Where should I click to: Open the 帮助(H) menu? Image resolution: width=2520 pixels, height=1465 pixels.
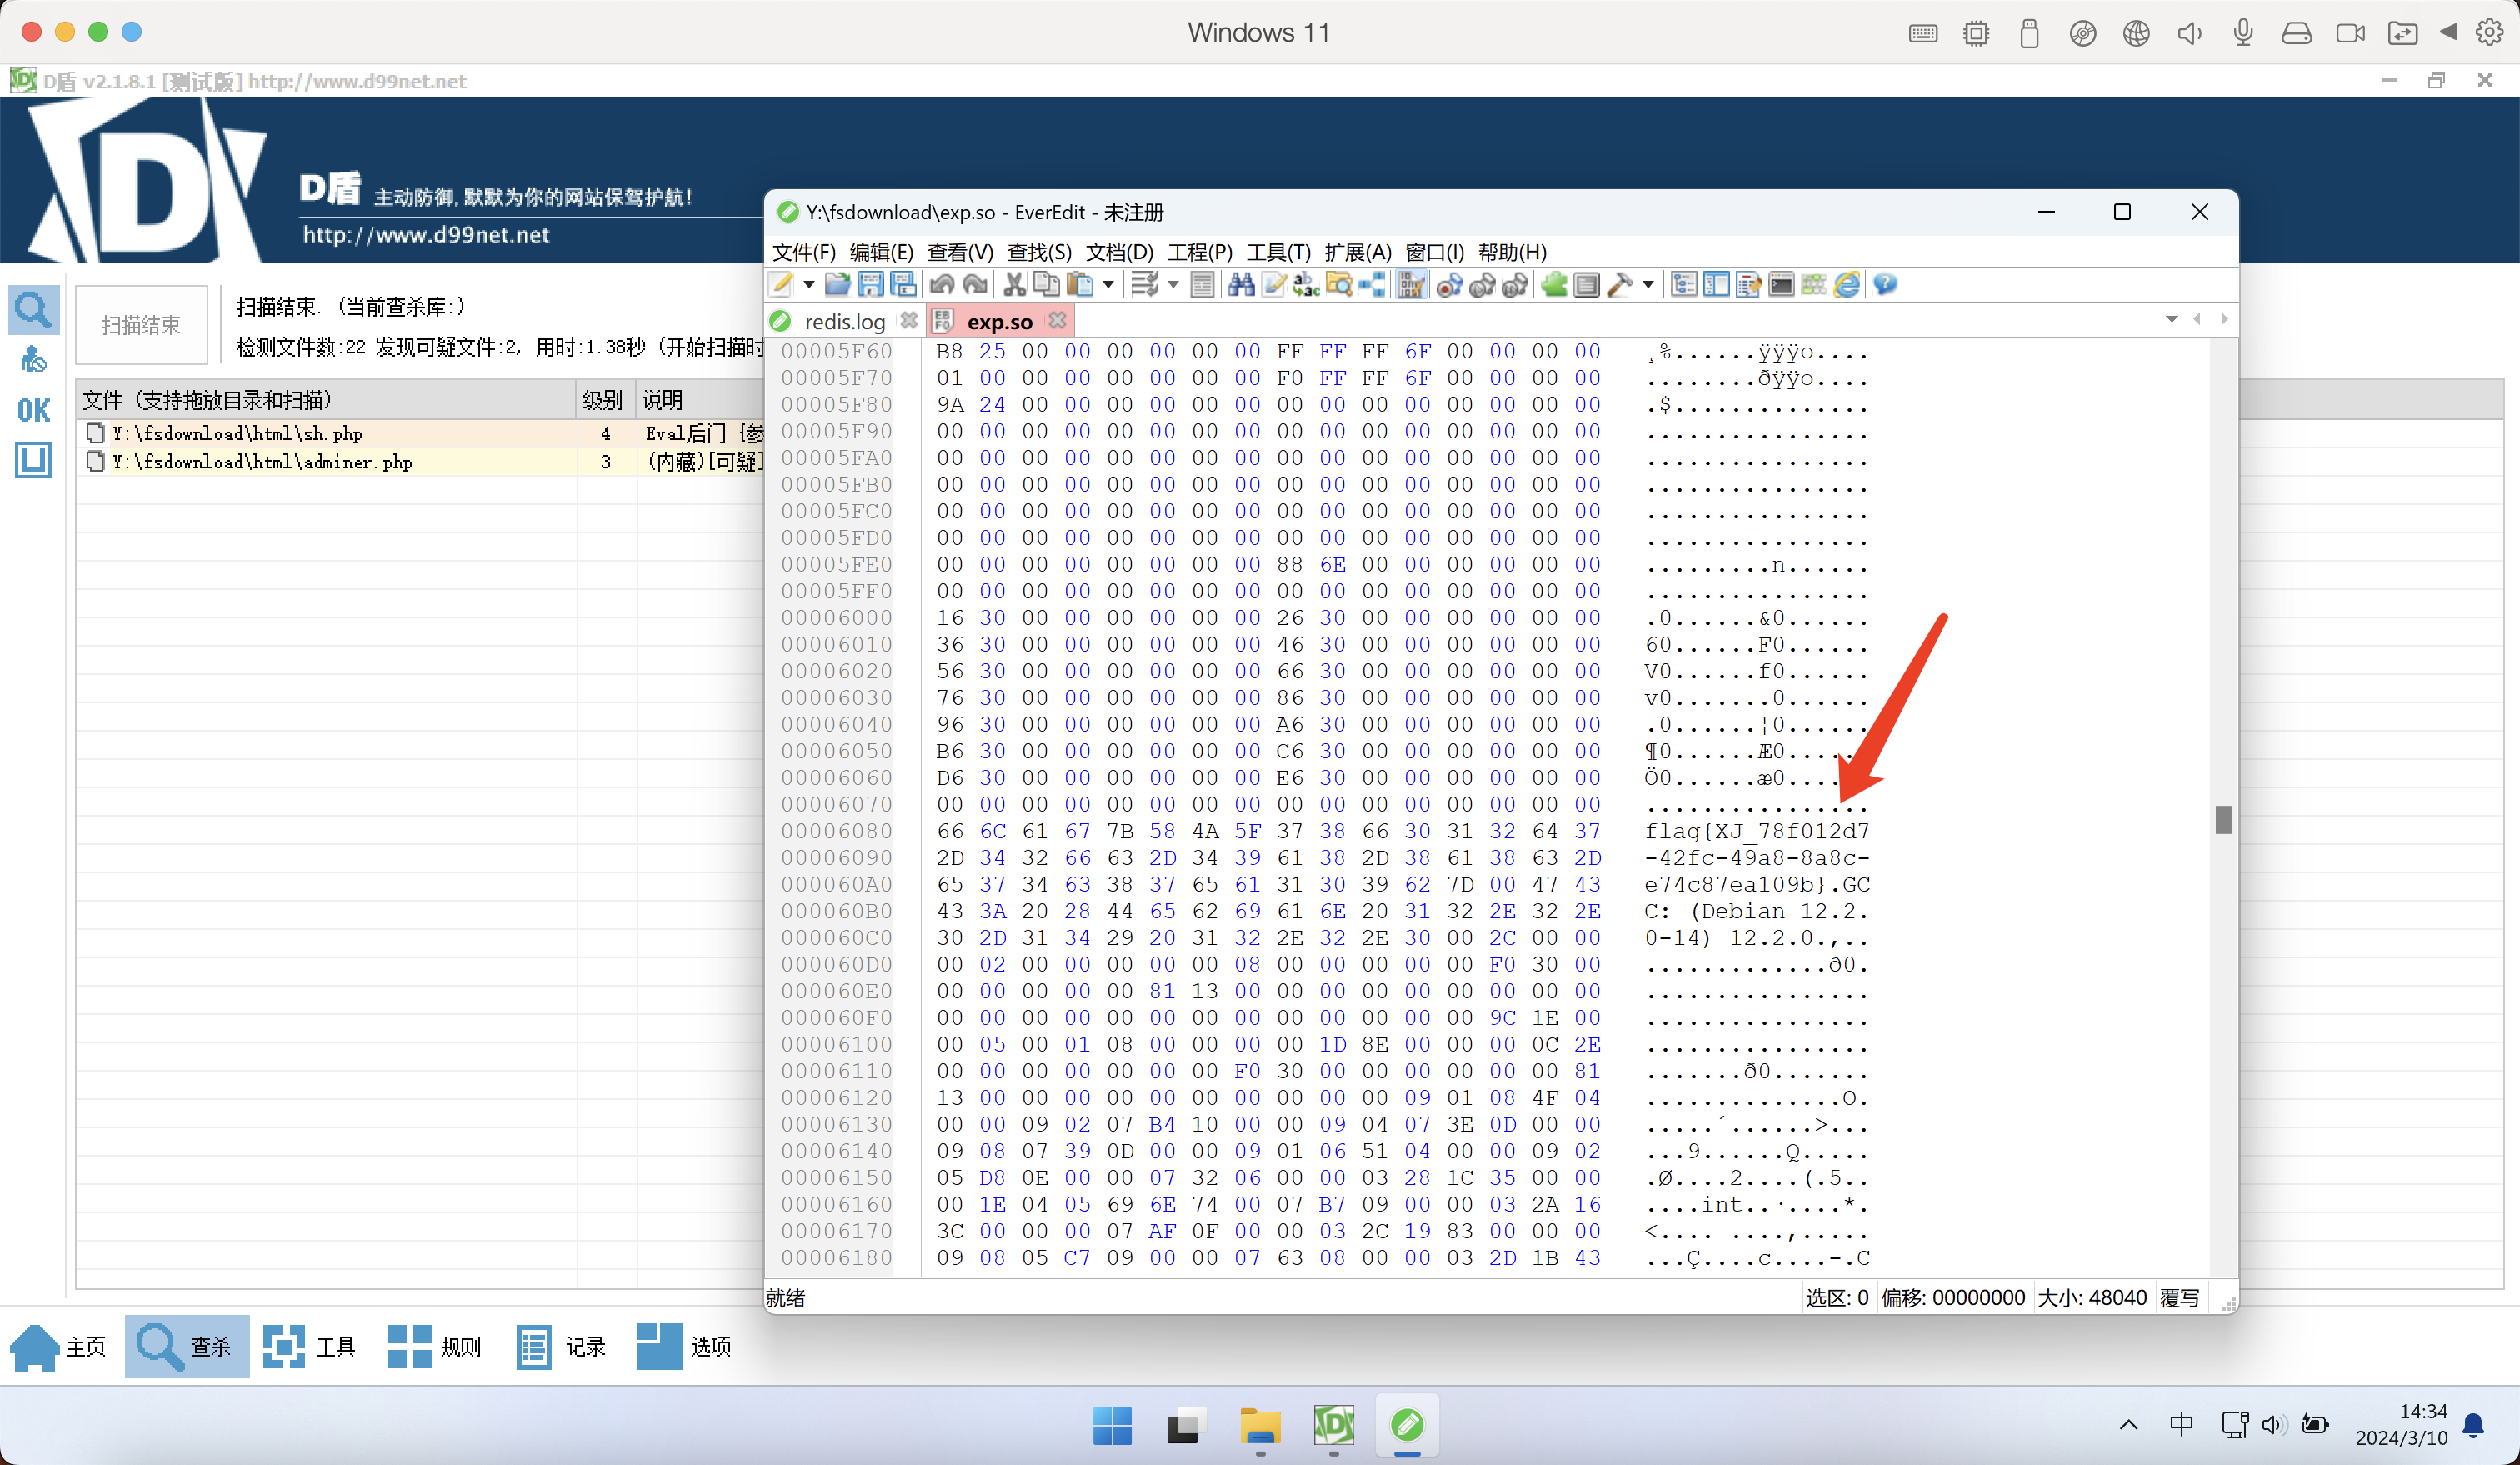click(x=1512, y=252)
